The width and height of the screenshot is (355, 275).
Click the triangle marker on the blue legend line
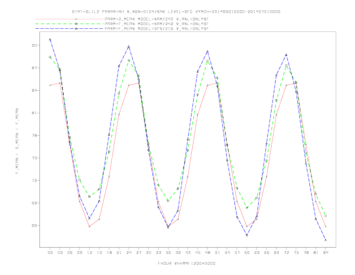[x=76, y=29]
